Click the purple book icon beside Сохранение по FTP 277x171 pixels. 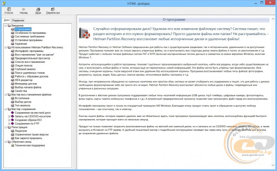(x=13, y=123)
